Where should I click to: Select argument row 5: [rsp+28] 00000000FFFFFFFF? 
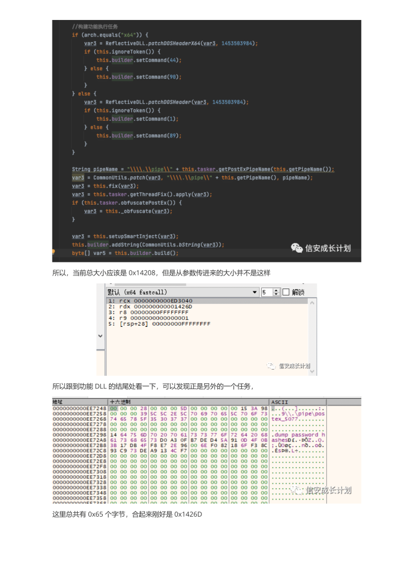pos(208,324)
